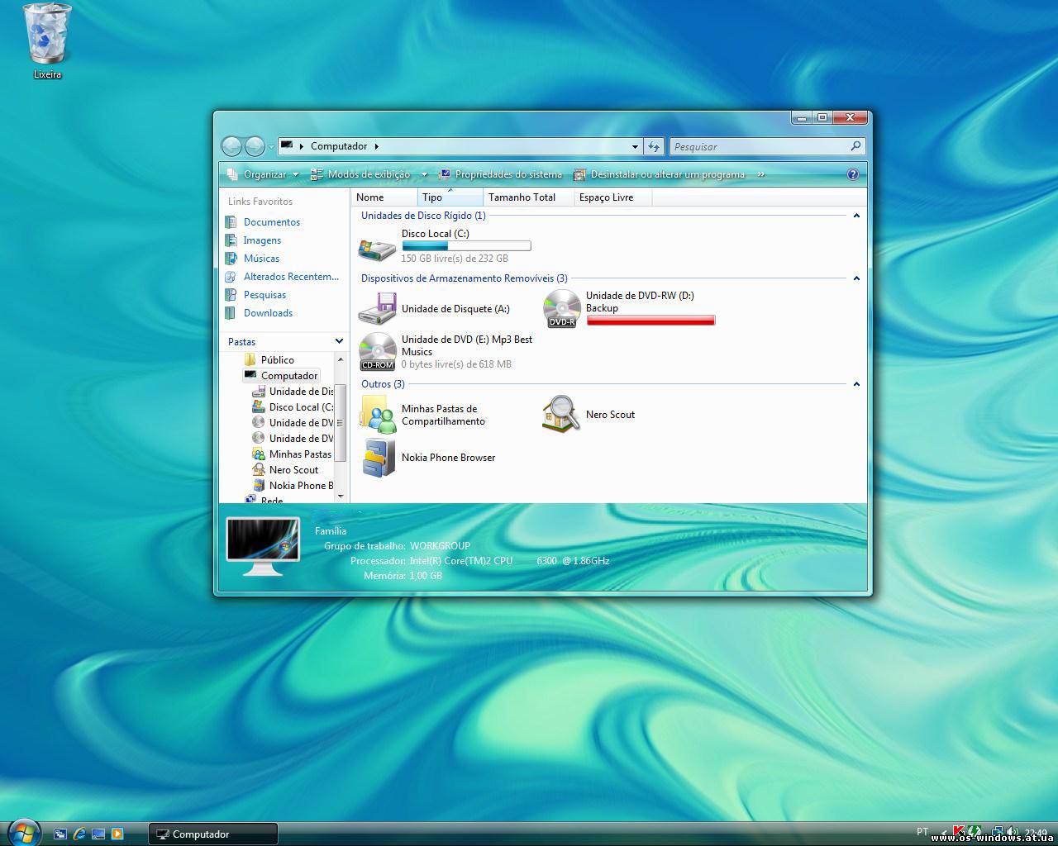
Task: Select Unidade de Dis in folder tree
Action: (x=293, y=392)
